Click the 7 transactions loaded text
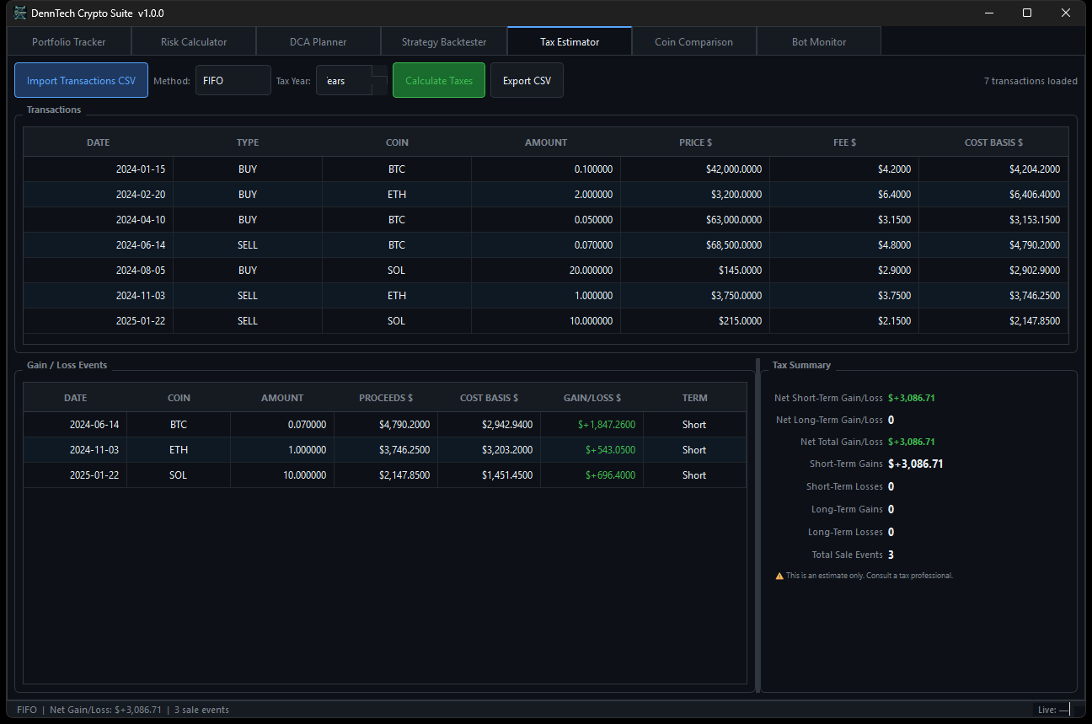The height and width of the screenshot is (724, 1092). (x=1030, y=81)
